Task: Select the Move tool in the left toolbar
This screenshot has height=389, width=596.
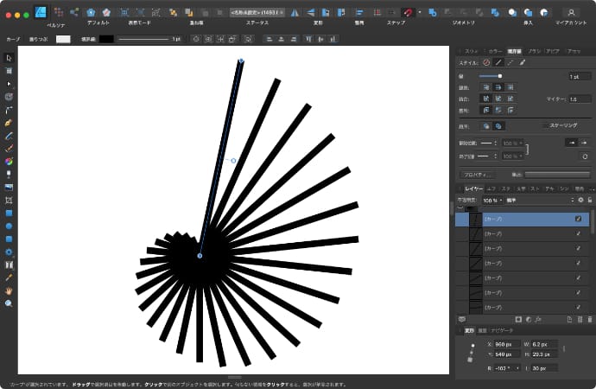Action: pos(9,58)
